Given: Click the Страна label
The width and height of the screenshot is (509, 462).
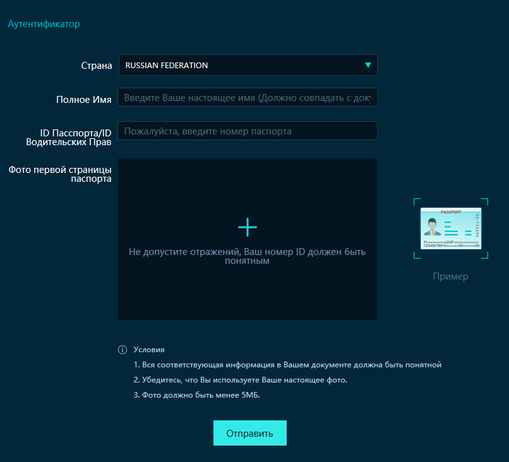Looking at the screenshot, I should [x=97, y=66].
